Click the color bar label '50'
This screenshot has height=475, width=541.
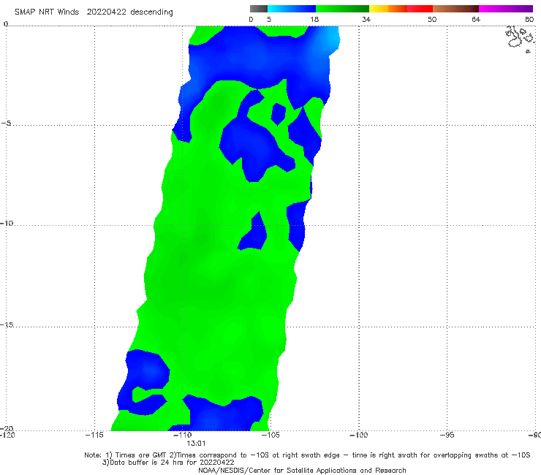[x=432, y=19]
